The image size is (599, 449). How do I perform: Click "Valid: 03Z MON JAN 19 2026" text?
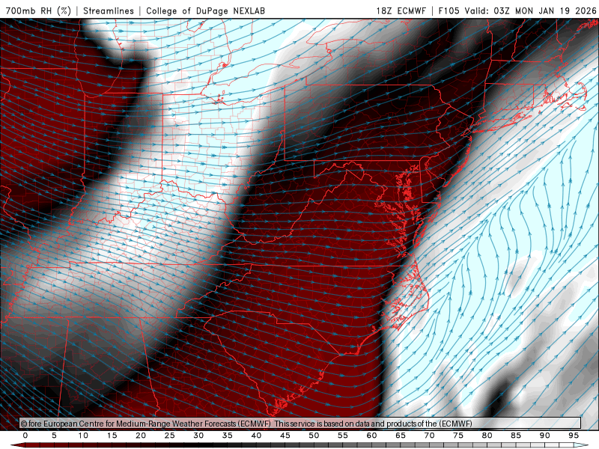(531, 10)
